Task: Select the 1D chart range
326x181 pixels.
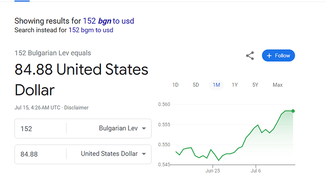Action: click(x=175, y=85)
